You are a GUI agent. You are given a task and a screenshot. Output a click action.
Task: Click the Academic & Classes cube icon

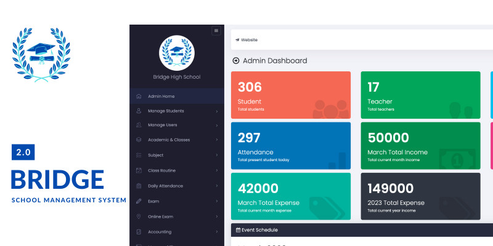click(x=139, y=140)
